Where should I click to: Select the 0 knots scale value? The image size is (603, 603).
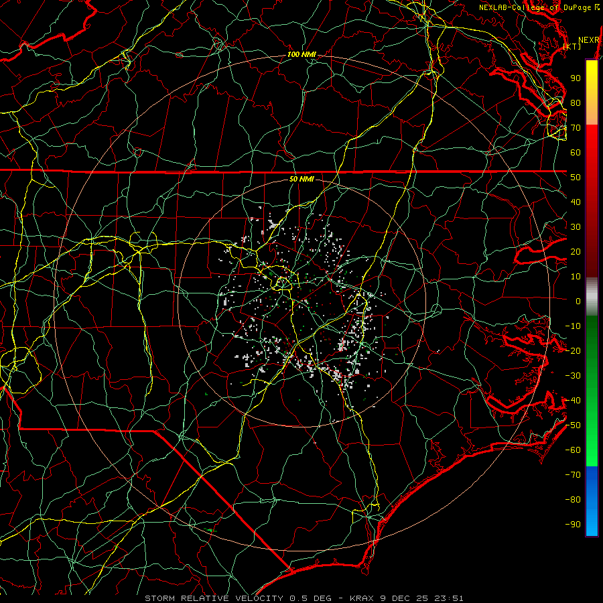(x=578, y=301)
